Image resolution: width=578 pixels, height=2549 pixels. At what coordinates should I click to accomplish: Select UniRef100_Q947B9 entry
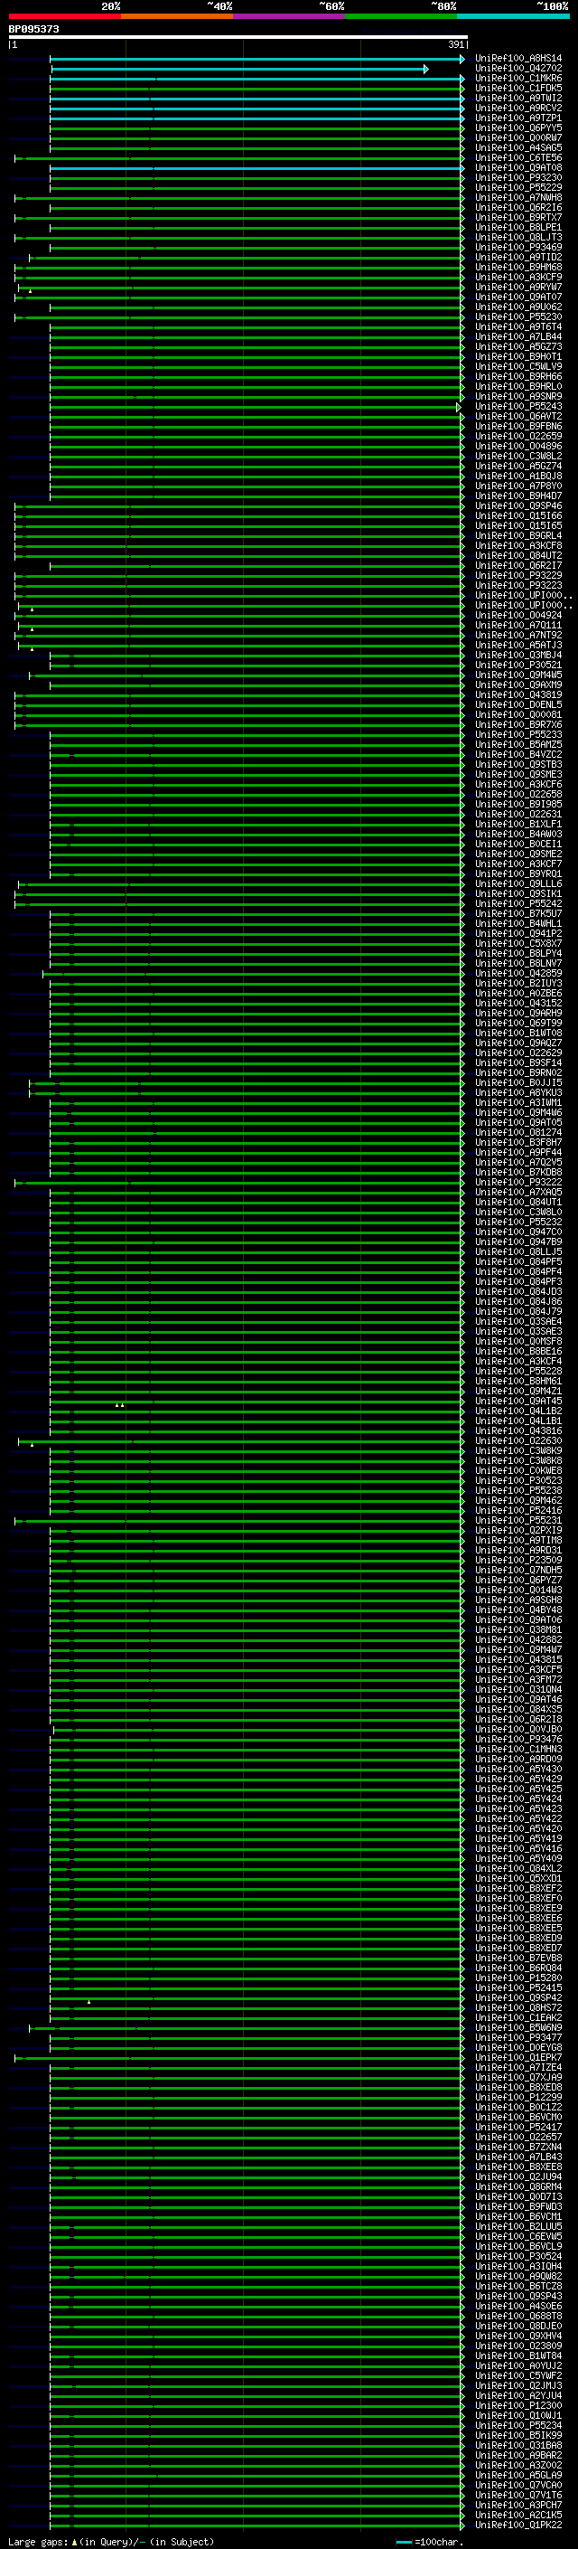tap(517, 1241)
